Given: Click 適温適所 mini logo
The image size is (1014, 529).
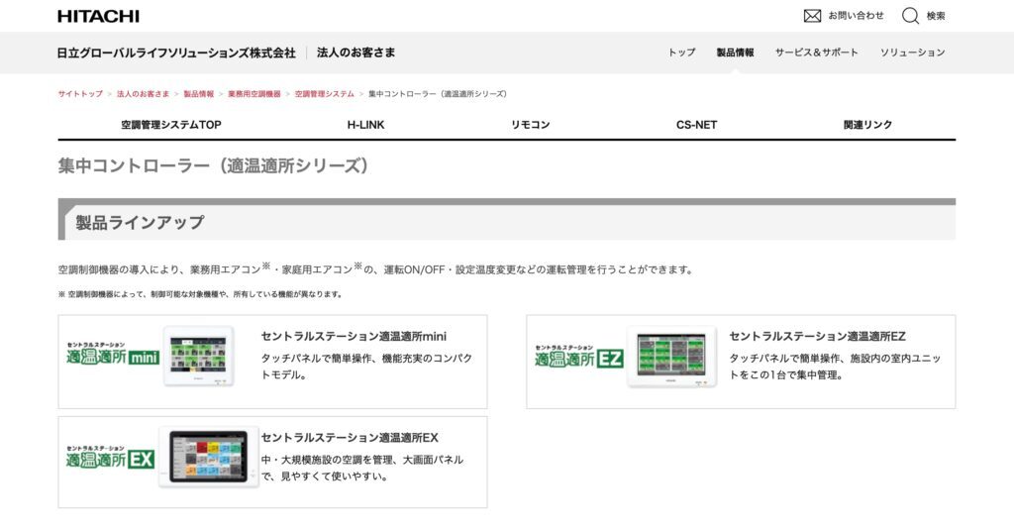Looking at the screenshot, I should pos(113,354).
